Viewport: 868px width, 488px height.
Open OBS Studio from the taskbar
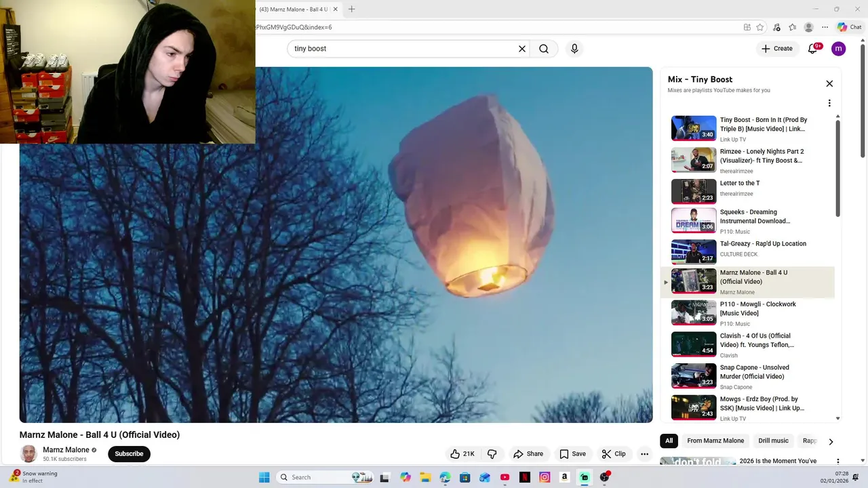604,477
